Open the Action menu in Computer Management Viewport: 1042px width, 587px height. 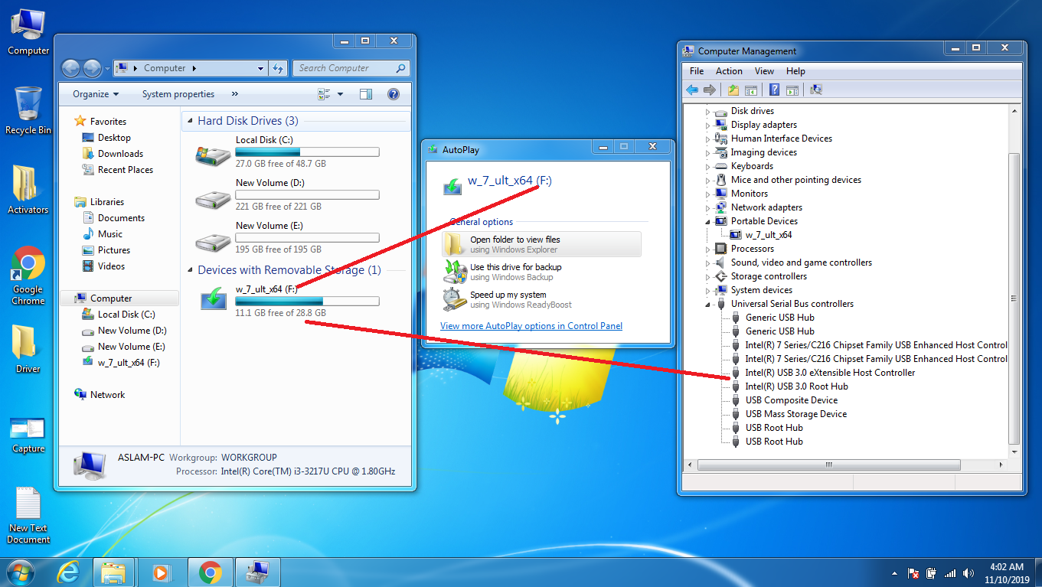click(x=728, y=70)
